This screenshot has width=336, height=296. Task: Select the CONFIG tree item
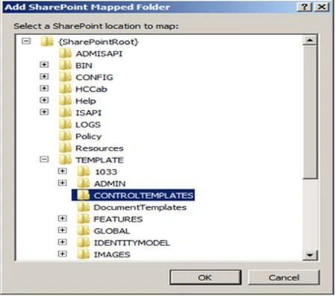click(94, 78)
